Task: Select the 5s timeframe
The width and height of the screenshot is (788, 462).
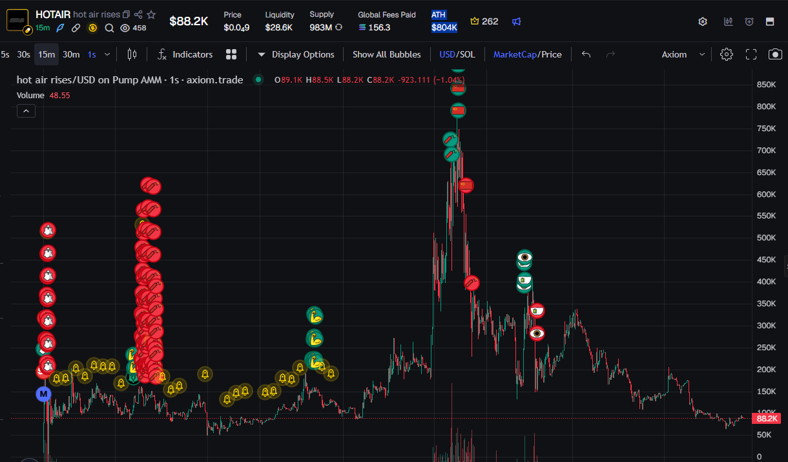Action: tap(5, 54)
